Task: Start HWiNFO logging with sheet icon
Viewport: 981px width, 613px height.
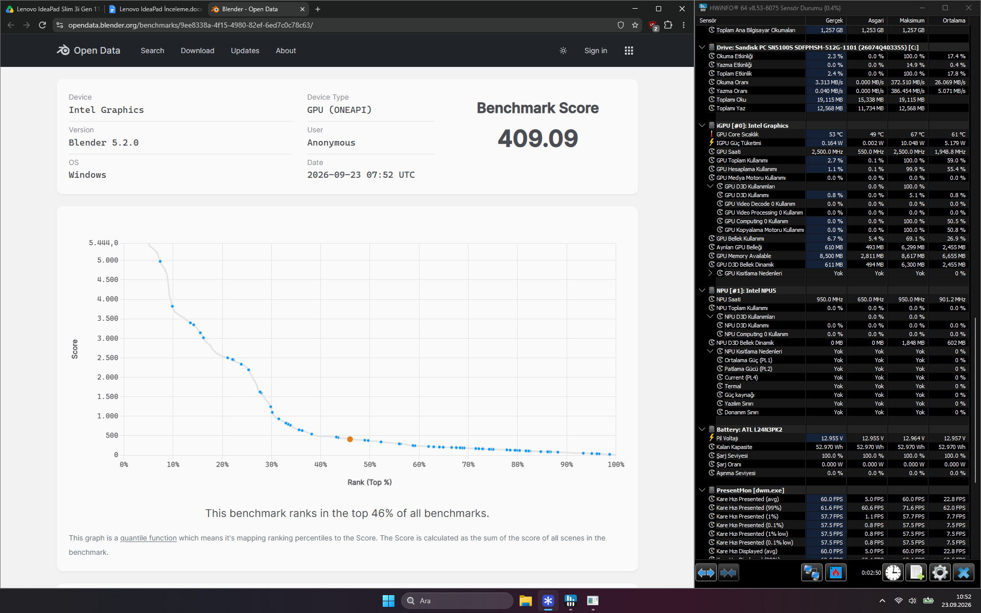Action: point(916,573)
